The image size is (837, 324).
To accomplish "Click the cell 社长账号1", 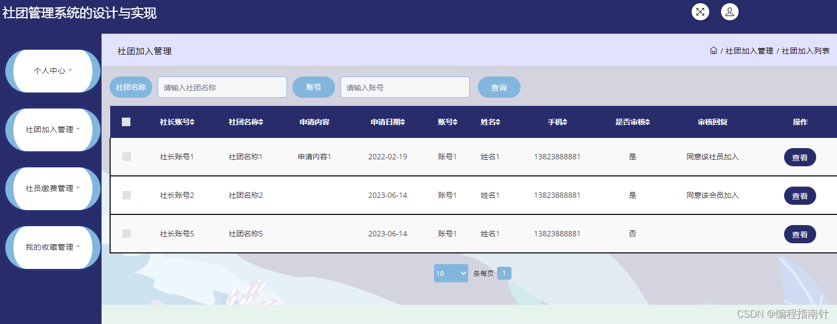I will tap(177, 157).
